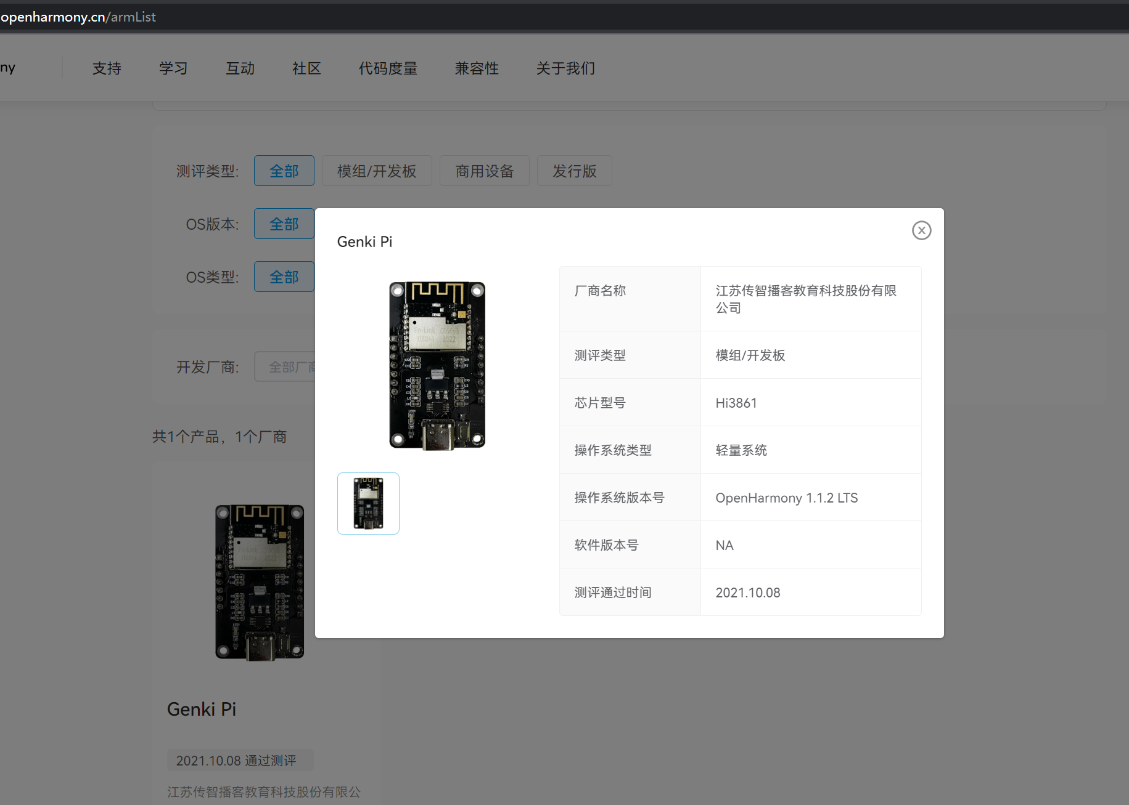Click the 操作系统版本号 label cell
This screenshot has height=805, width=1129.
click(x=630, y=497)
